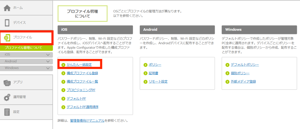
Task: Open the Android ポリシー link
Action: (155, 65)
